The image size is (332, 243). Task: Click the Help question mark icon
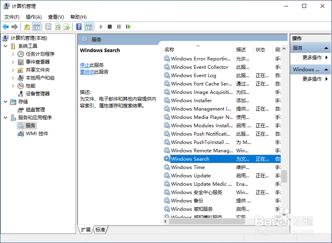point(79,27)
